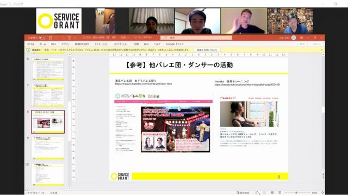Screen dimensions: 348x195
Task: Open the hanako.tokyo column link
Action: pyautogui.click(x=247, y=84)
